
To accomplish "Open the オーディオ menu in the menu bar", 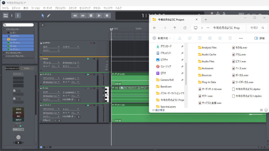I will click(47, 8).
